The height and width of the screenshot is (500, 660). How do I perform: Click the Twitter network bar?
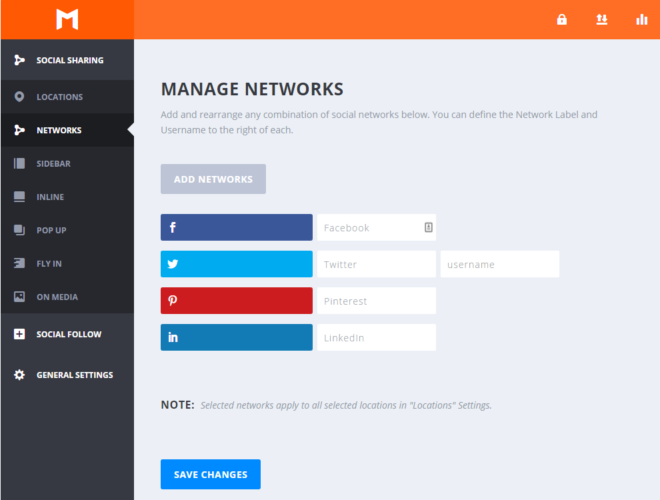pyautogui.click(x=236, y=264)
